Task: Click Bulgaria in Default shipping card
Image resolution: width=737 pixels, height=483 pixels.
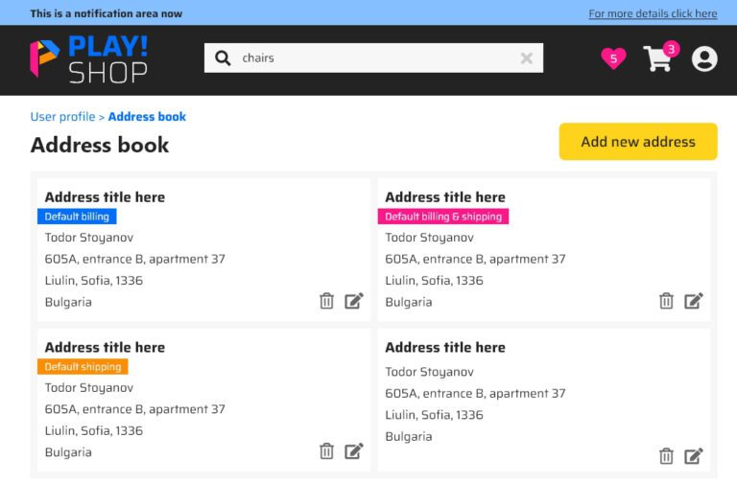Action: click(68, 452)
